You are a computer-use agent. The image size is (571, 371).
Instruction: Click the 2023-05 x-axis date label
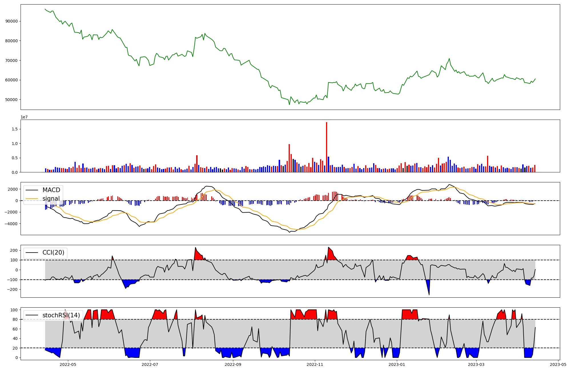558,364
